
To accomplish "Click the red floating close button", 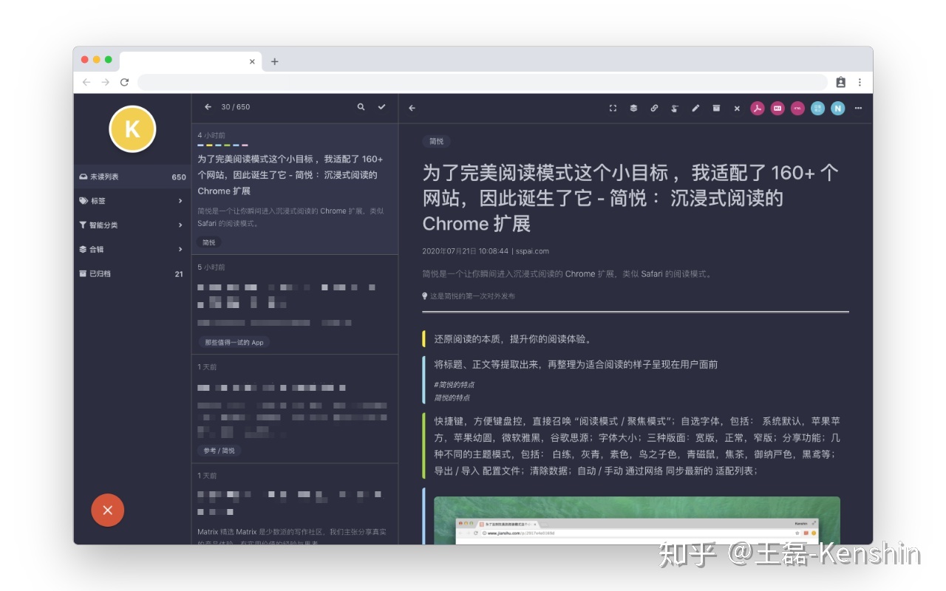I will tap(108, 510).
